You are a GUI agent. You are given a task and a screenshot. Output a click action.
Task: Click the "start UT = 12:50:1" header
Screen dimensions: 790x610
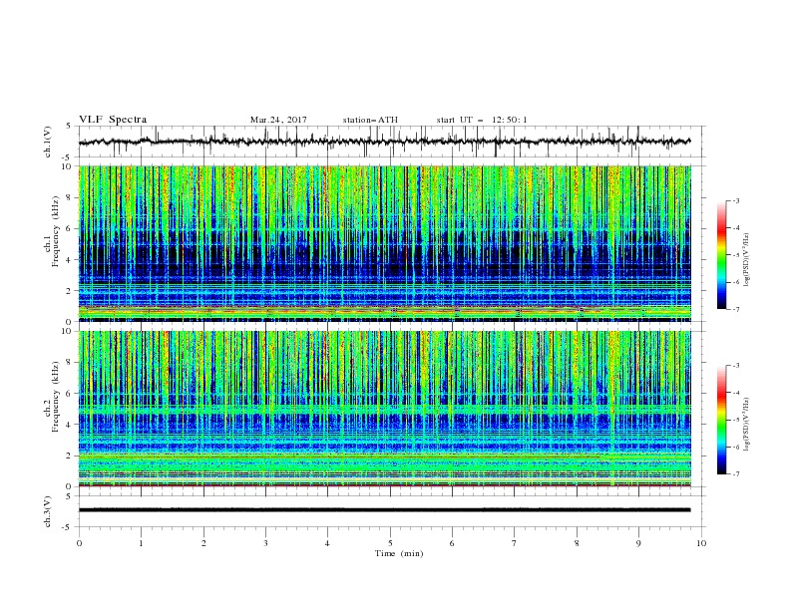coord(482,120)
